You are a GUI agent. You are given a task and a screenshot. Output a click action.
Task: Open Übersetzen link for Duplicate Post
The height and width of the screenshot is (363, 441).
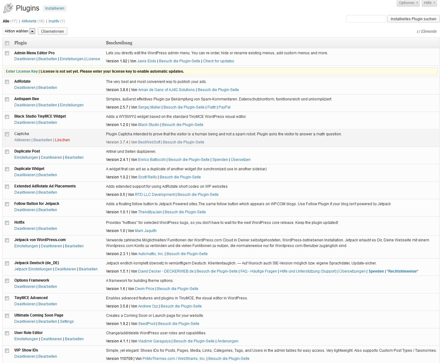coord(240,160)
